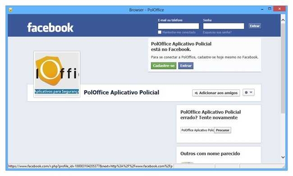
Task: Click the status bar URL text
Action: pos(91,166)
